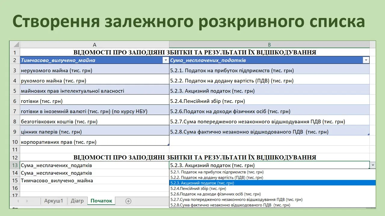The height and width of the screenshot is (216, 385).
Task: Open the filter dropdown on Сума_несплачених_податків header
Action: coord(366,60)
